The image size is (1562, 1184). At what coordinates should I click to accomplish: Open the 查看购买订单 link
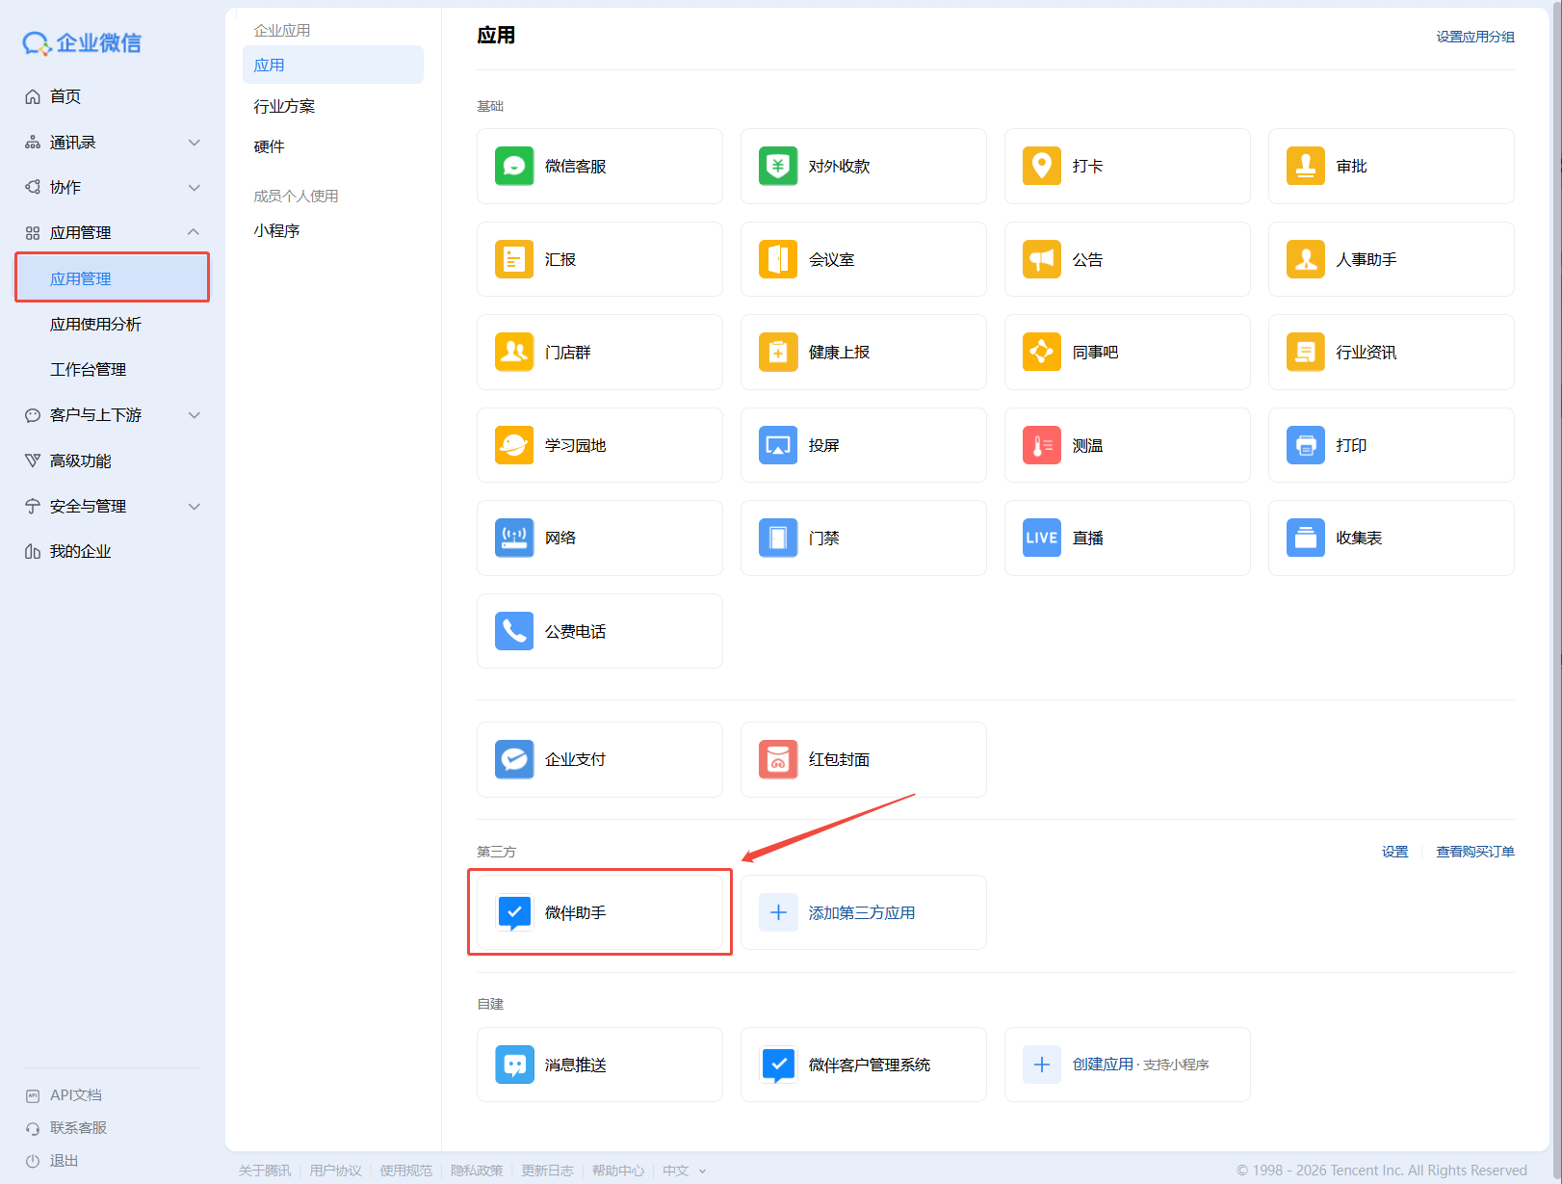click(x=1475, y=852)
